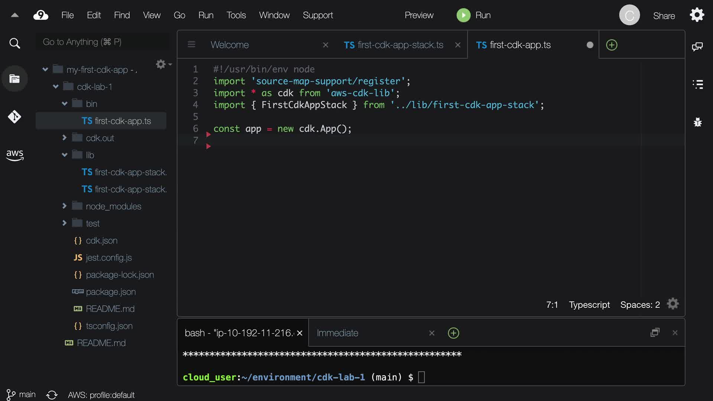Image resolution: width=713 pixels, height=401 pixels.
Task: Click the Cloud9 logo icon
Action: click(41, 15)
